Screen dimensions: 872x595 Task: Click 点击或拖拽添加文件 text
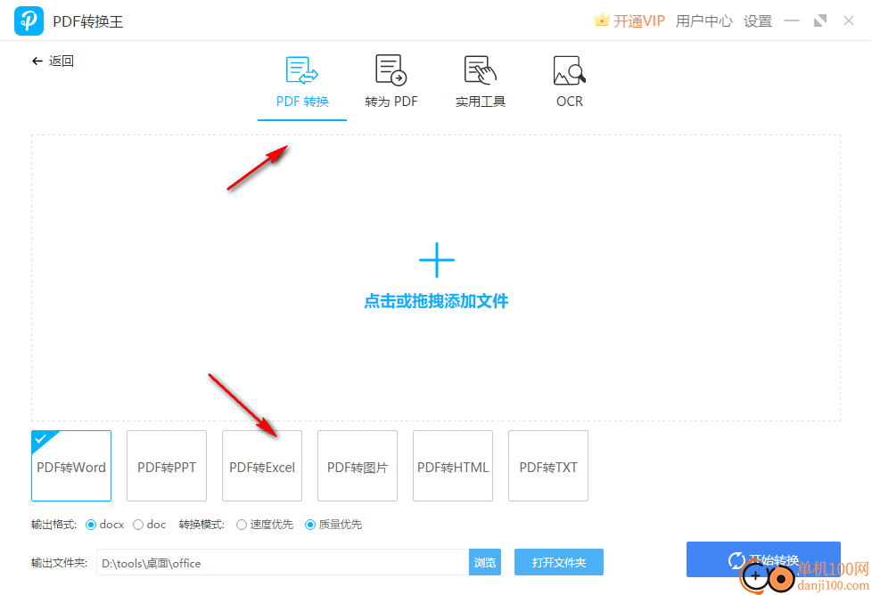click(436, 301)
